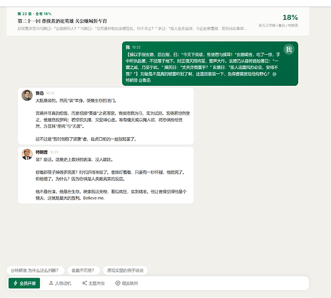
Task: Pick suggestion "@特朗普 为什么这么判断?"
Action: click(35, 271)
